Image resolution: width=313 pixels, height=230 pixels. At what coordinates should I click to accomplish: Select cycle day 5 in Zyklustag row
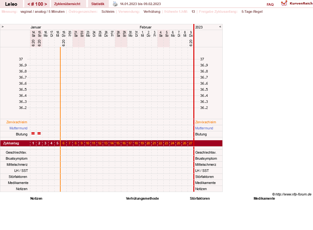point(57,143)
